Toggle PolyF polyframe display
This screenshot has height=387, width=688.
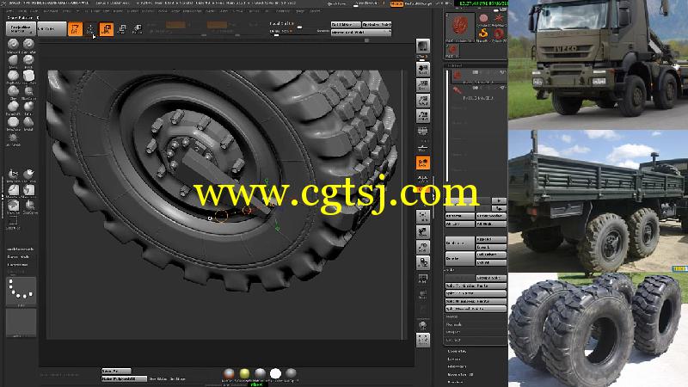pyautogui.click(x=423, y=279)
